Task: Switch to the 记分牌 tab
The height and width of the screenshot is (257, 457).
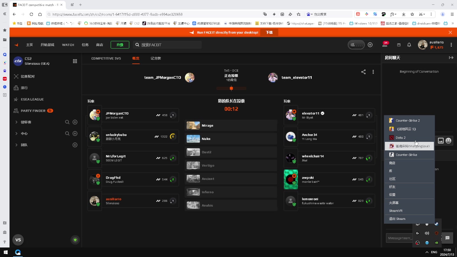Action: (156, 58)
